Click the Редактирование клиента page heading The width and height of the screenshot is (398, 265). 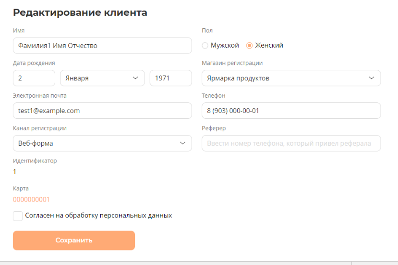[80, 13]
